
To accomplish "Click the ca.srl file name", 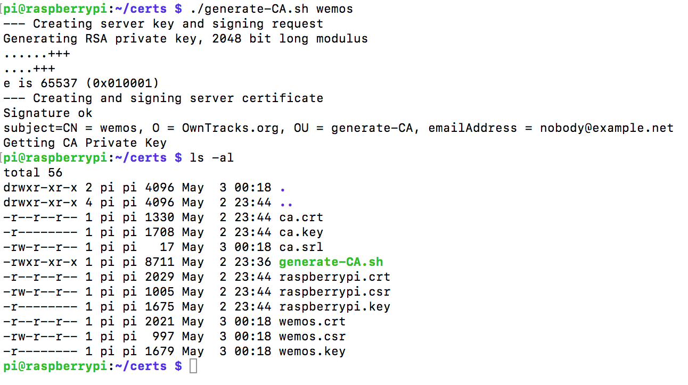I will [x=301, y=247].
